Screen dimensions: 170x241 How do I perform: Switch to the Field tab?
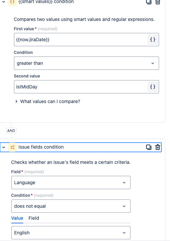(x=34, y=218)
